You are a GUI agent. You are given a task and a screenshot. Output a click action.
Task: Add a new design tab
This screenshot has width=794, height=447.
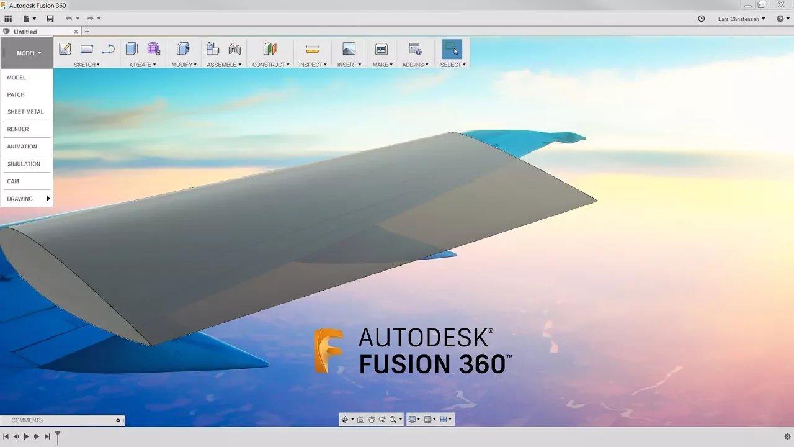[87, 32]
